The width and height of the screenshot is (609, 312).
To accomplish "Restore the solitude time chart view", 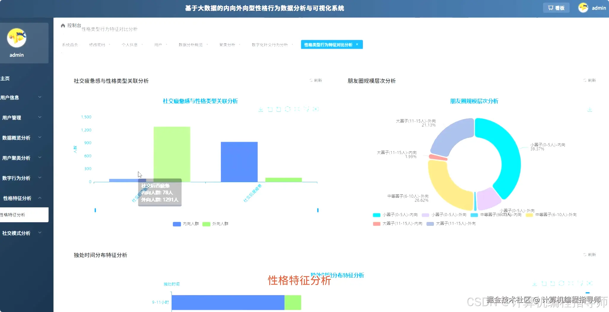I will pyautogui.click(x=562, y=283).
